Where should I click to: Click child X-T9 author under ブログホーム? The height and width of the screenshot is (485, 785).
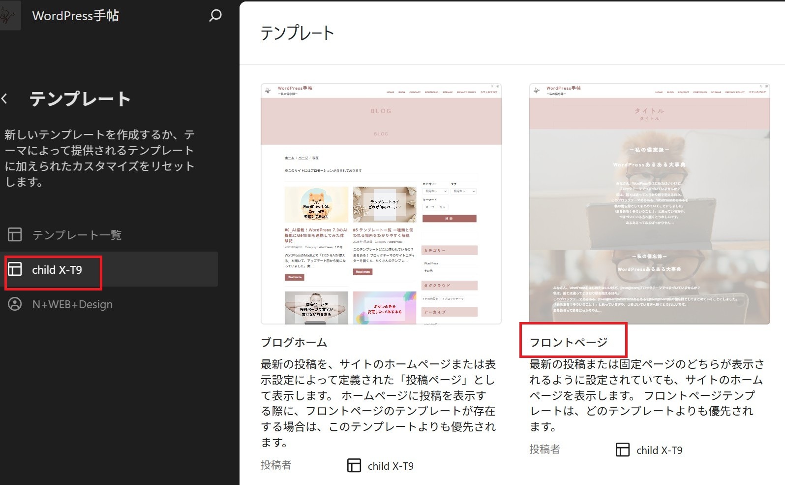pyautogui.click(x=391, y=466)
